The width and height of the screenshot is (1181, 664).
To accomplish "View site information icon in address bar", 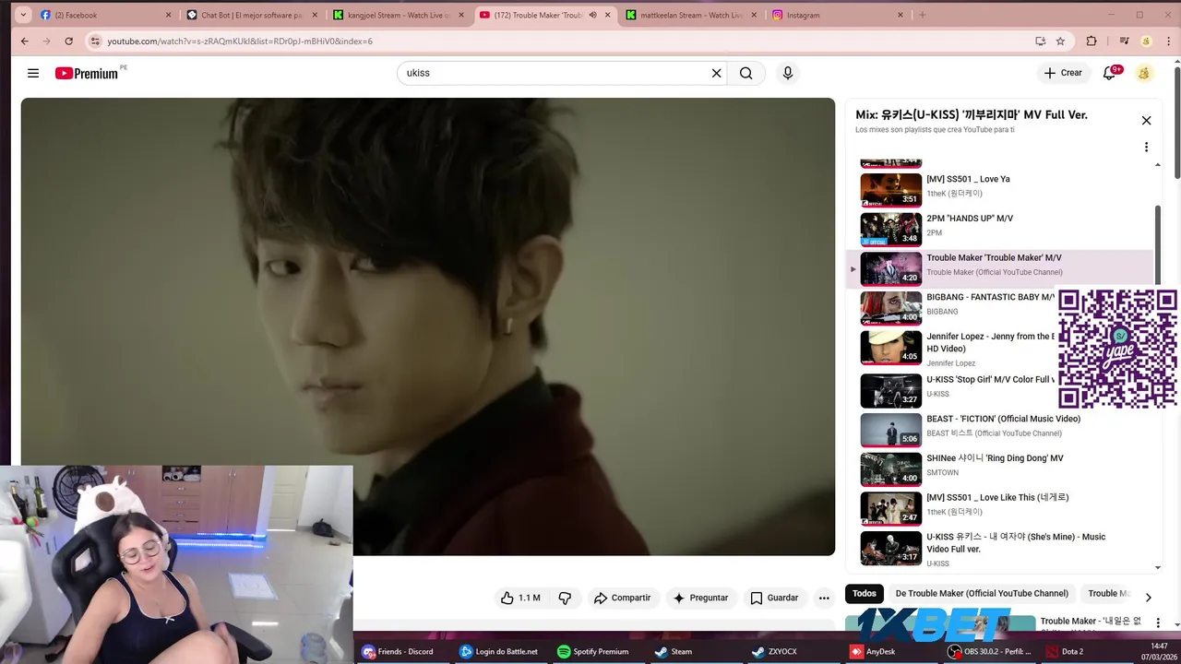I will coord(95,41).
